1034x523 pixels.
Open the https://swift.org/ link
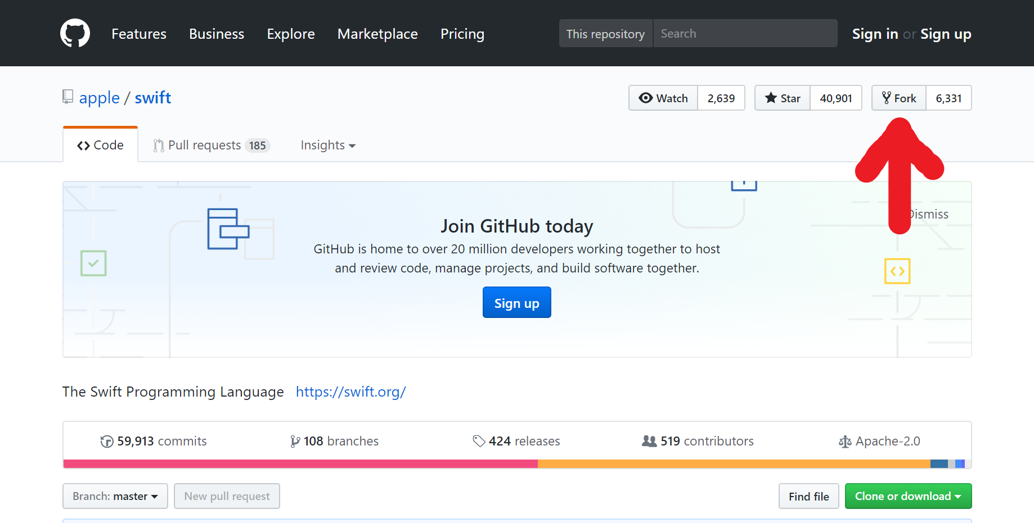(350, 392)
